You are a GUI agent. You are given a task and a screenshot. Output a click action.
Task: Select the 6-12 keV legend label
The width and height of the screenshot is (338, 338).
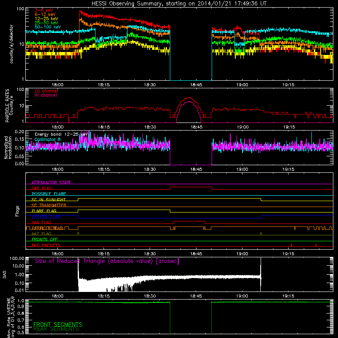(45, 14)
